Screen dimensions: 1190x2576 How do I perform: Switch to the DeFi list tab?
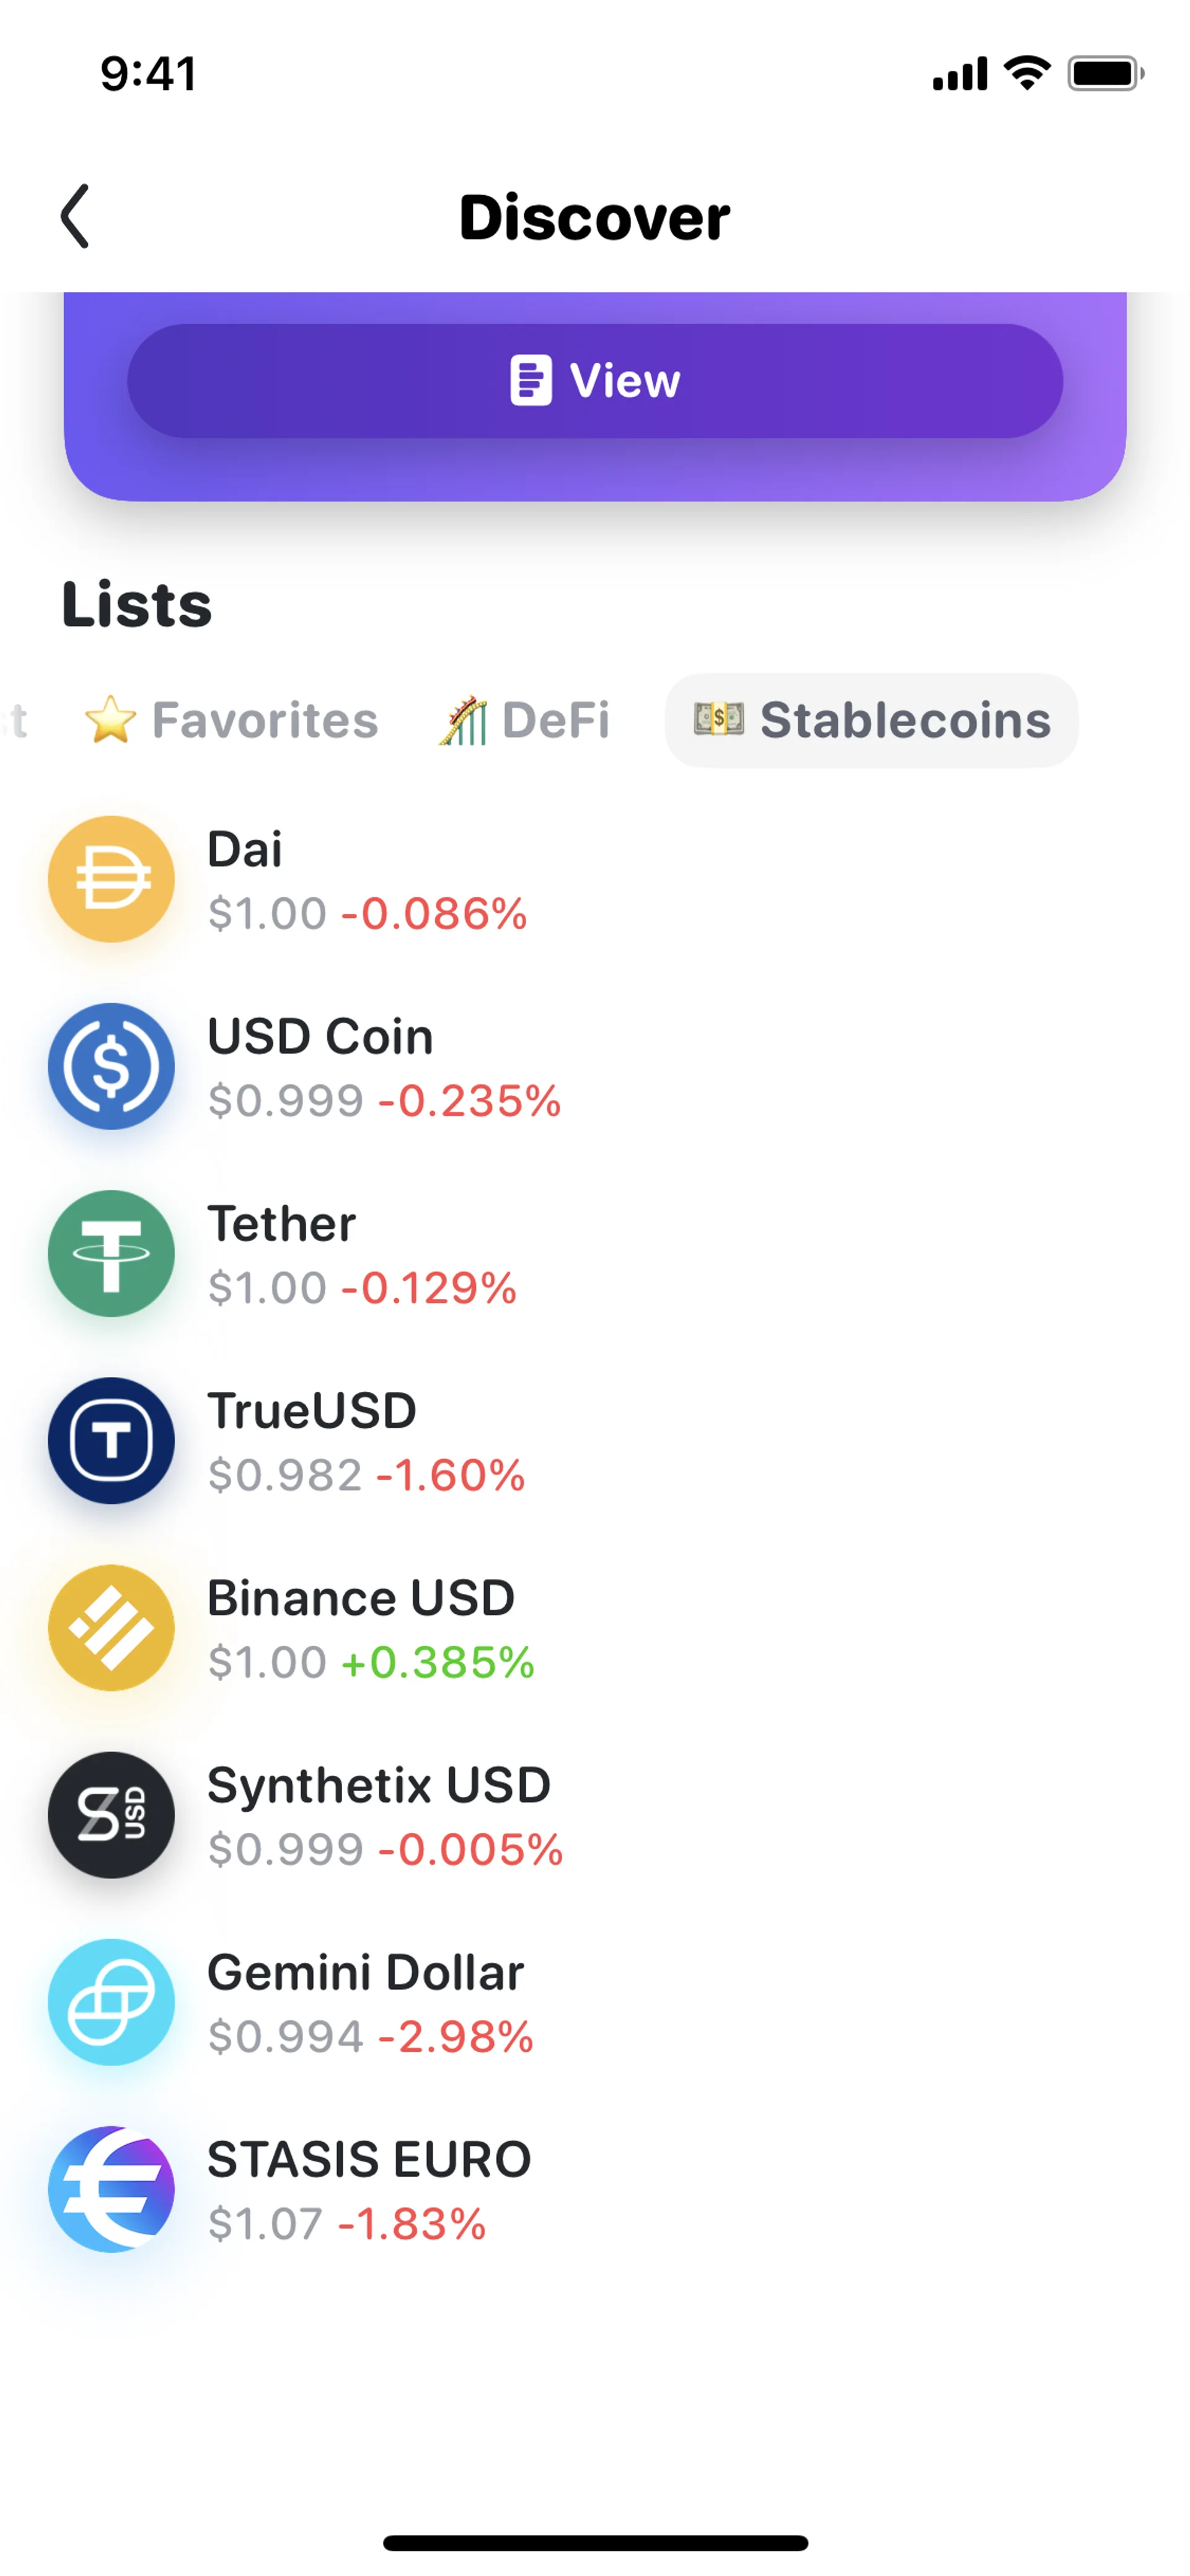click(525, 720)
